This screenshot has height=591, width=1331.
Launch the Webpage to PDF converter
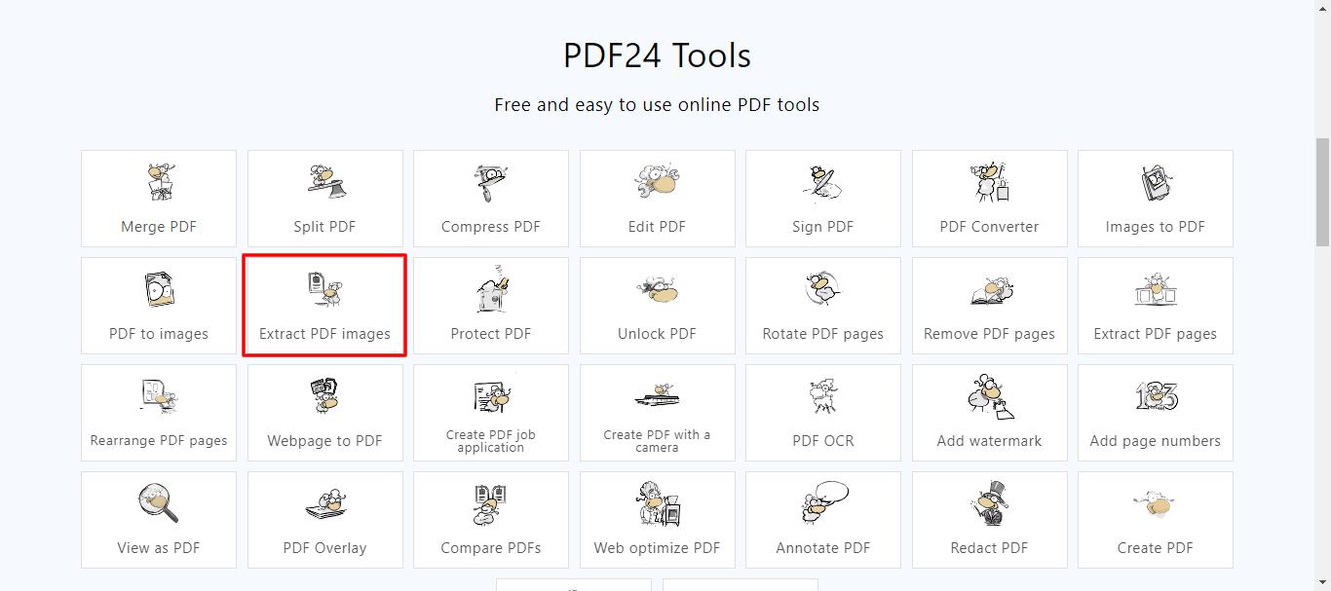[324, 413]
